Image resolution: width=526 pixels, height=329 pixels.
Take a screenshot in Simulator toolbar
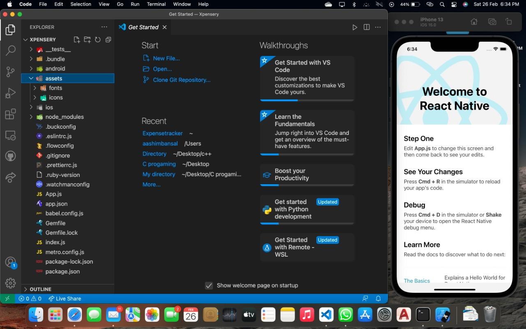492,22
